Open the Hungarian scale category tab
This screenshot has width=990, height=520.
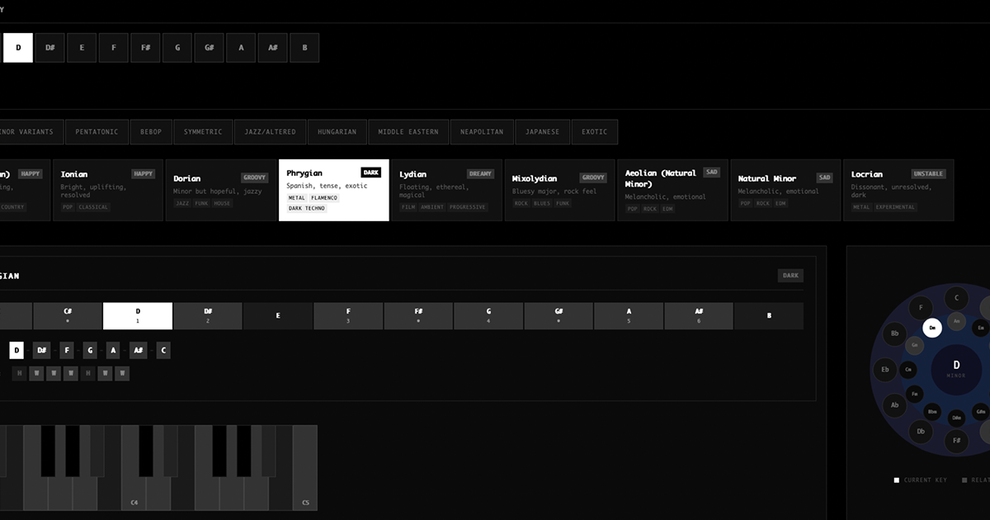337,132
